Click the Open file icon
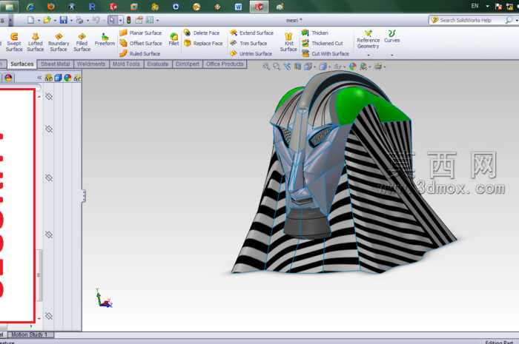Viewport: 519px width, 344px height. [x=47, y=20]
